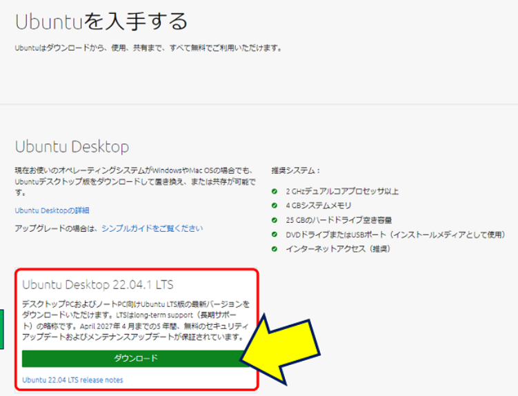Click the 25 GBのハードドライブ空き容量 list item text
518x396 pixels.
point(339,220)
